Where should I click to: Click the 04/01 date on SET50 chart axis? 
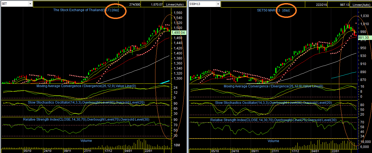[316, 151]
